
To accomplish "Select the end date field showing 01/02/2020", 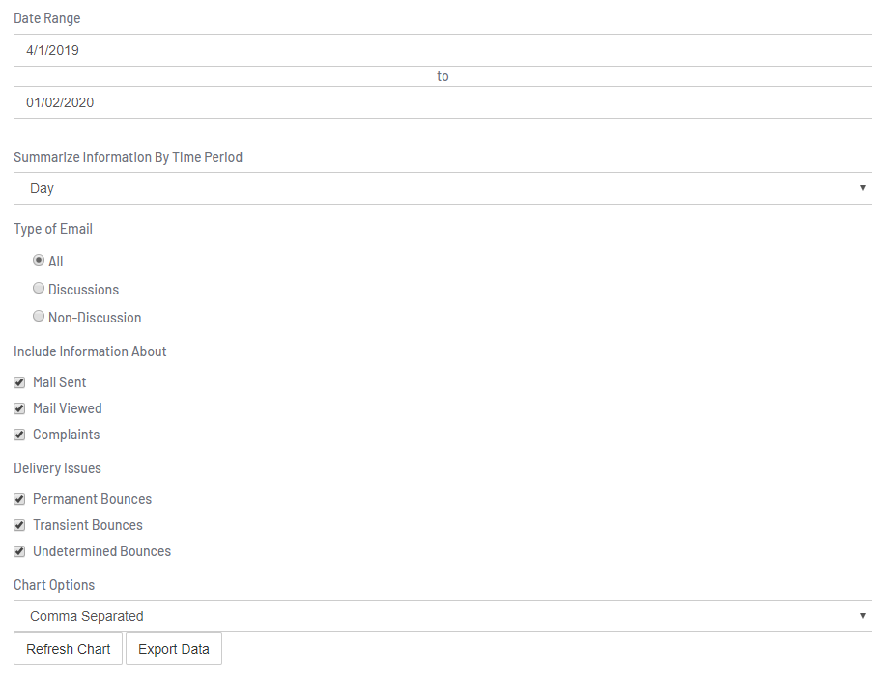I will (443, 101).
